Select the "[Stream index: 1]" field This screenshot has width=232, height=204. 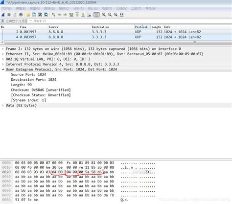point(28,100)
